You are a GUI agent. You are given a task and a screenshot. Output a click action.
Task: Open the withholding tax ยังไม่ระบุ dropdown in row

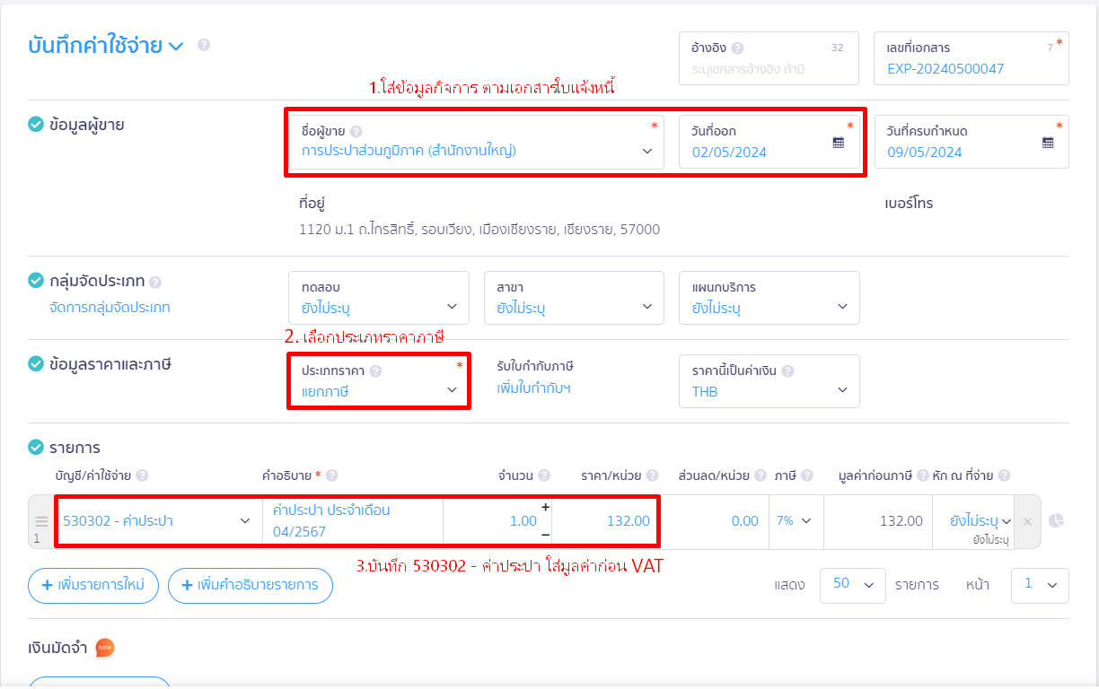tap(981, 520)
